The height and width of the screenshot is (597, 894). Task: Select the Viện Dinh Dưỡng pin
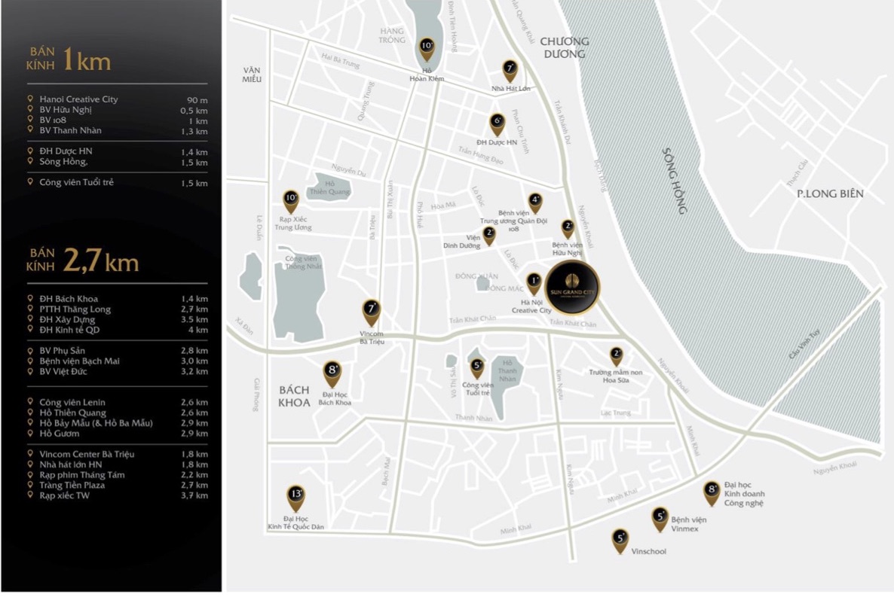click(x=489, y=235)
